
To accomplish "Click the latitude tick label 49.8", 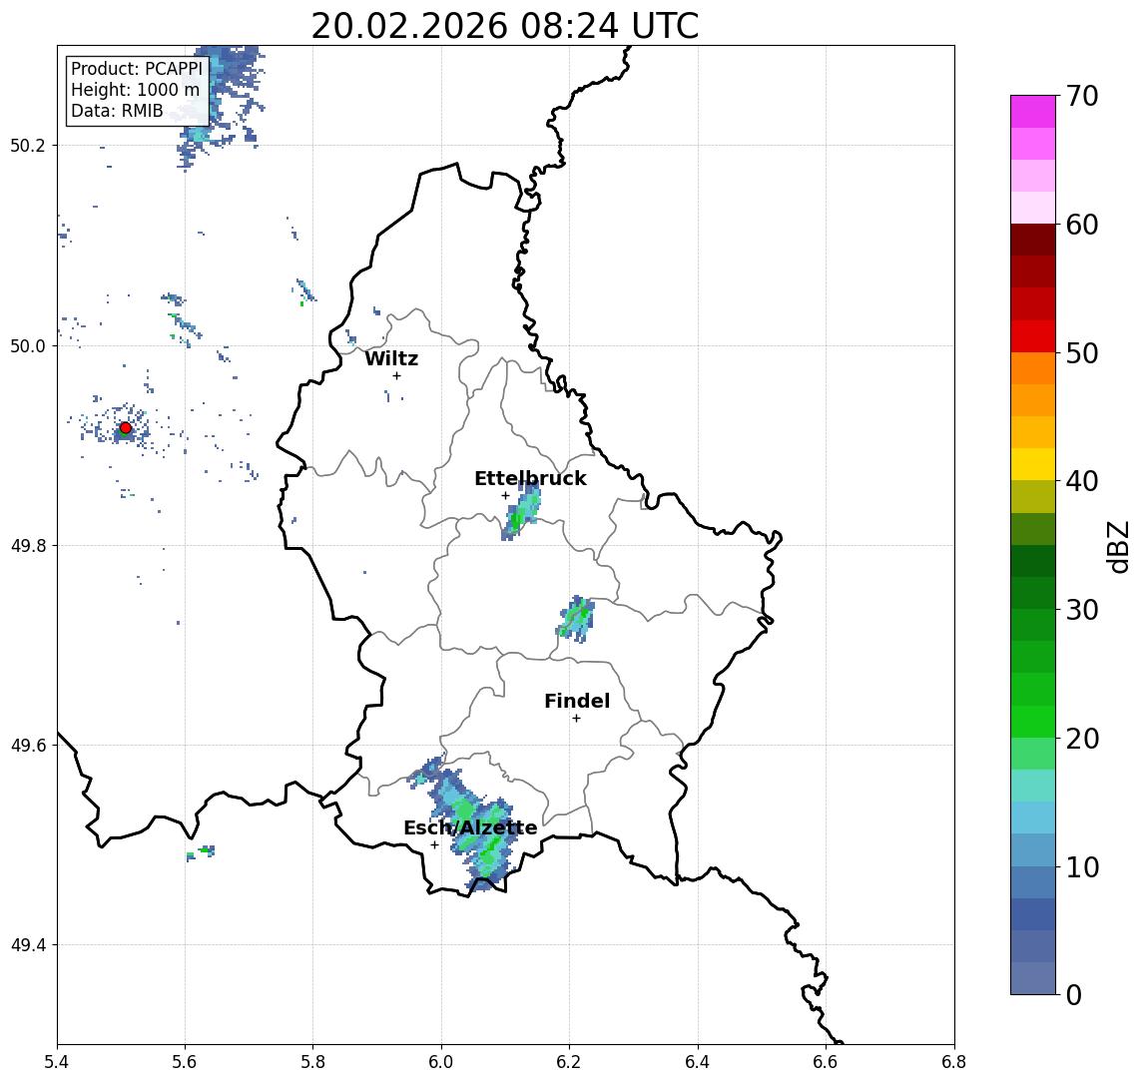I will tap(28, 545).
